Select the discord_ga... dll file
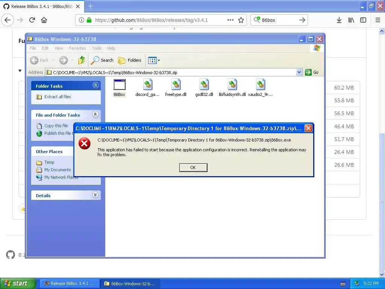 point(147,88)
